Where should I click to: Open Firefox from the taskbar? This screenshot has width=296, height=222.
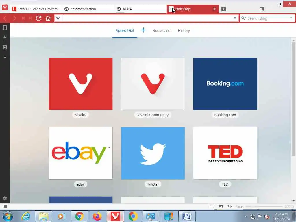97,216
